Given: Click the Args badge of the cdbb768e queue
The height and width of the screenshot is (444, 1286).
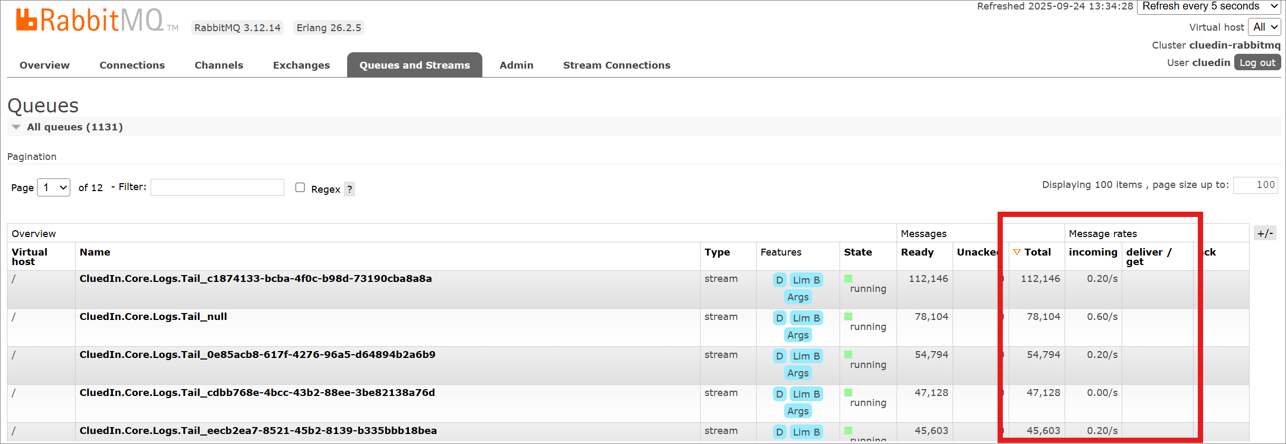Looking at the screenshot, I should click(797, 411).
